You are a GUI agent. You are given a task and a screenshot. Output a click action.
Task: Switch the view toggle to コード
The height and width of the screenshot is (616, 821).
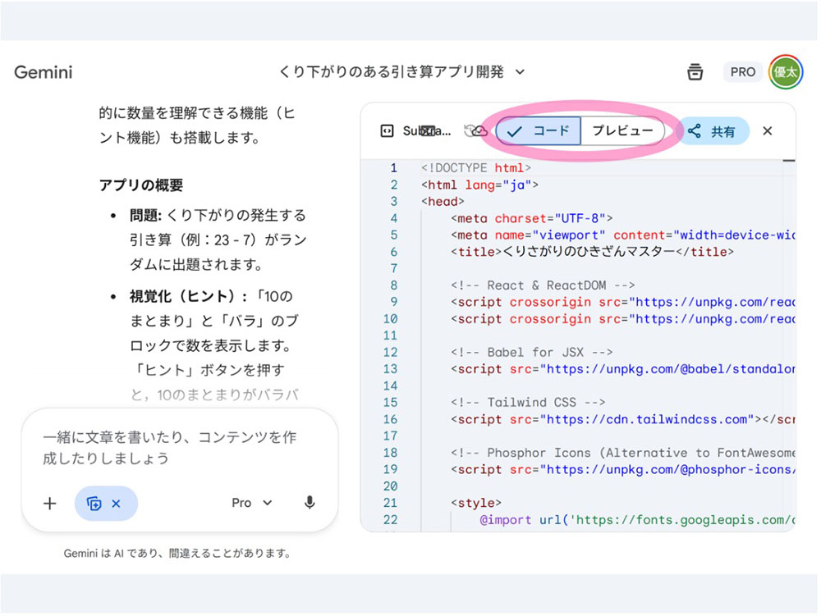(x=539, y=131)
